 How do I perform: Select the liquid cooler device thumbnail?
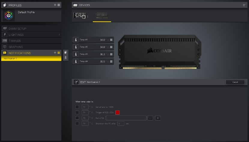(x=81, y=15)
